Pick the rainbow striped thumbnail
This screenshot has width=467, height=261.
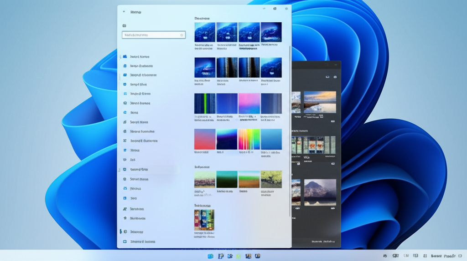(x=249, y=139)
